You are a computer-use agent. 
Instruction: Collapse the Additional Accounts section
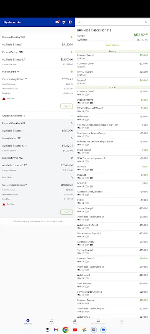[x=72, y=116]
